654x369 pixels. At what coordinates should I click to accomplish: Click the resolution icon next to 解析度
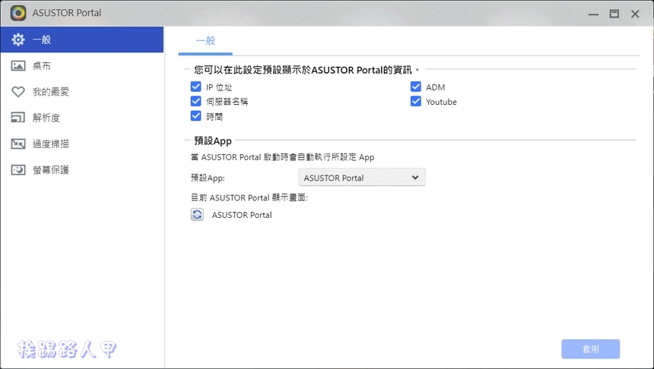tap(18, 118)
